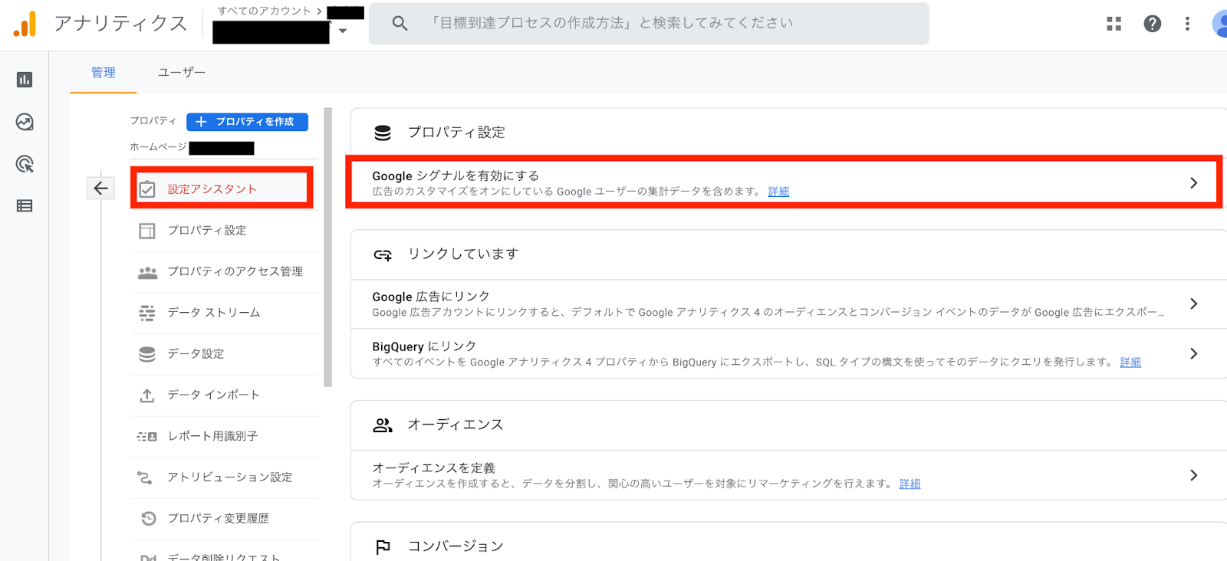Click the コンバージョン flag icon
The height and width of the screenshot is (561, 1227).
(383, 546)
